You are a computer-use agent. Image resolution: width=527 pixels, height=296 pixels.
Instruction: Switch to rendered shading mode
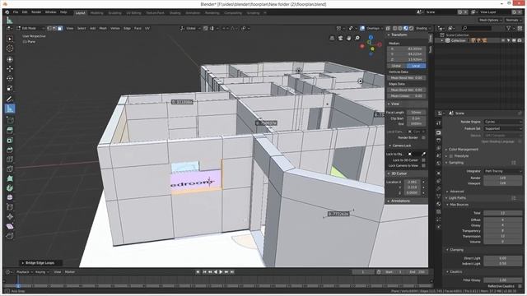click(411, 29)
